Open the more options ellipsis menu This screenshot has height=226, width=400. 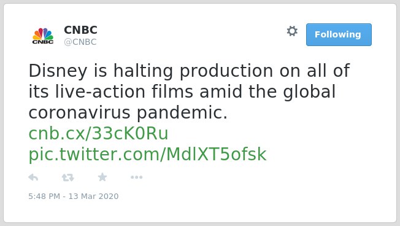(x=136, y=177)
